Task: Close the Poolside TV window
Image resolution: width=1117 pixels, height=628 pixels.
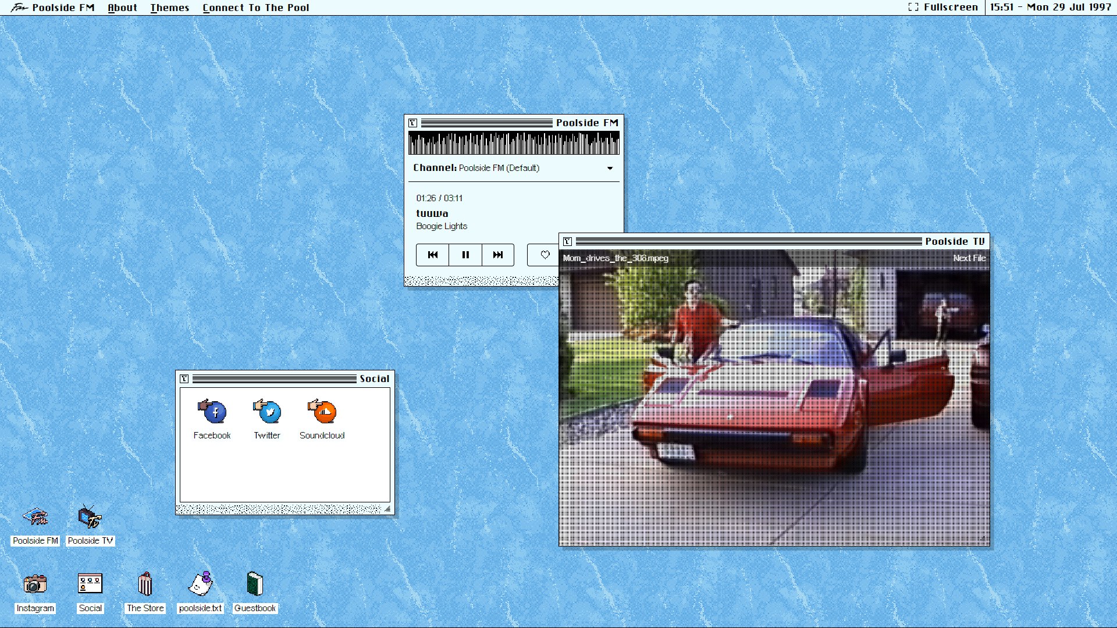Action: (567, 241)
